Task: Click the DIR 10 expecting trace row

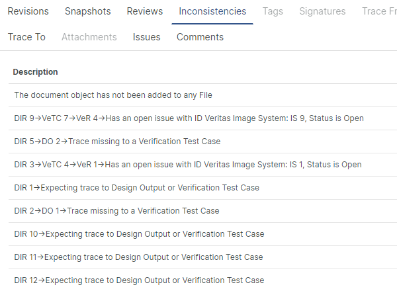Action: point(139,234)
